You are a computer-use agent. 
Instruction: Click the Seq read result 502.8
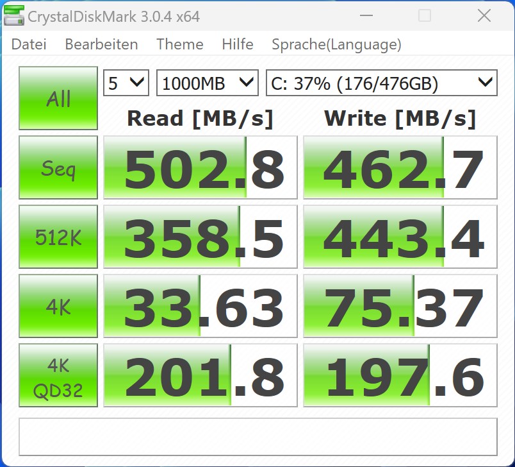tap(200, 167)
